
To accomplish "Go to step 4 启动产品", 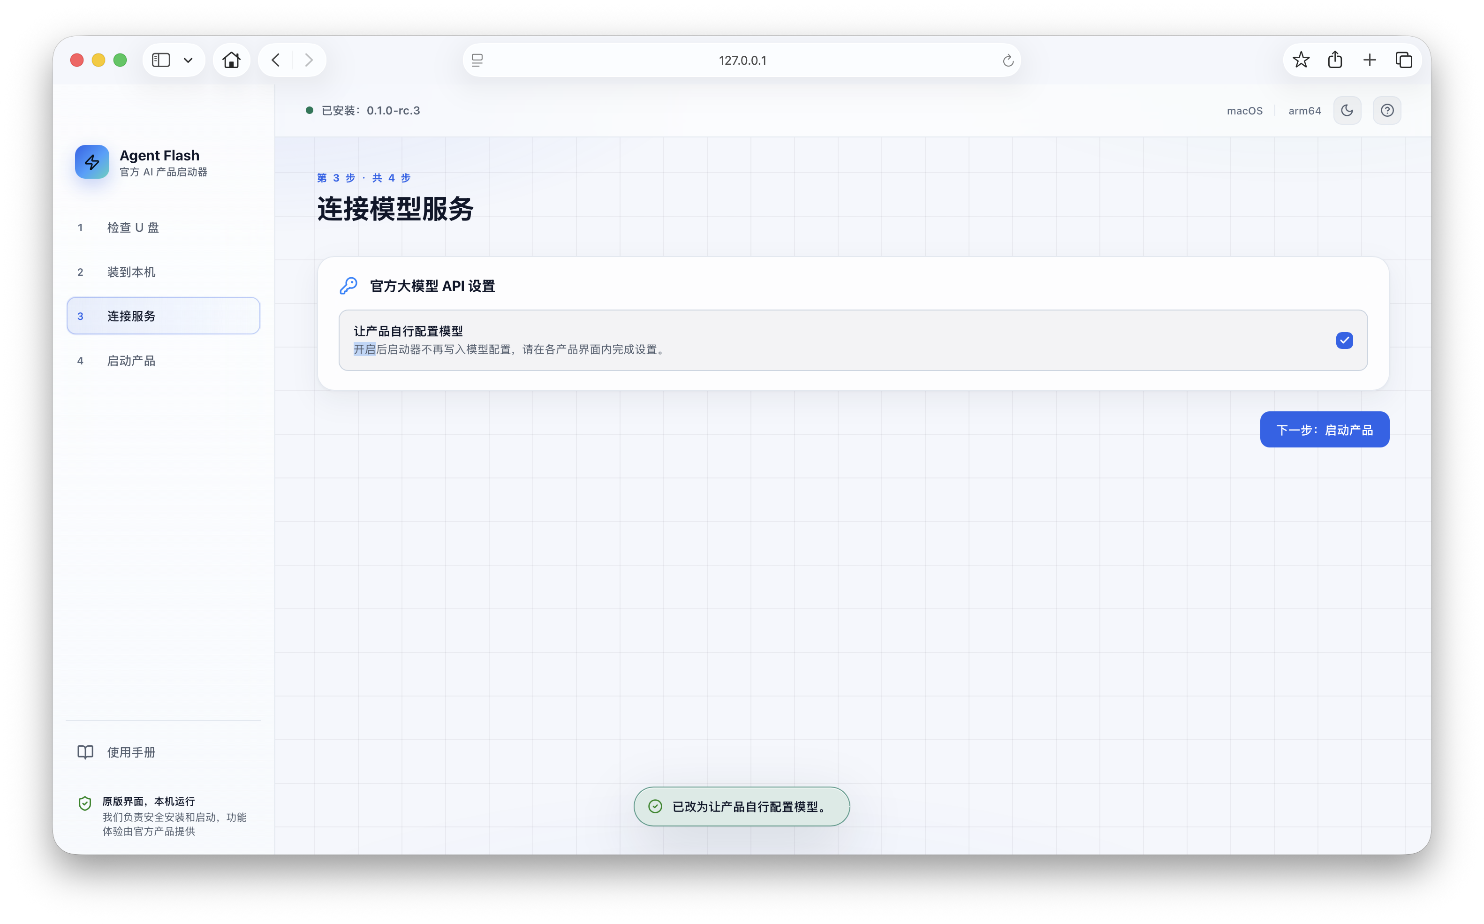I will 163,361.
